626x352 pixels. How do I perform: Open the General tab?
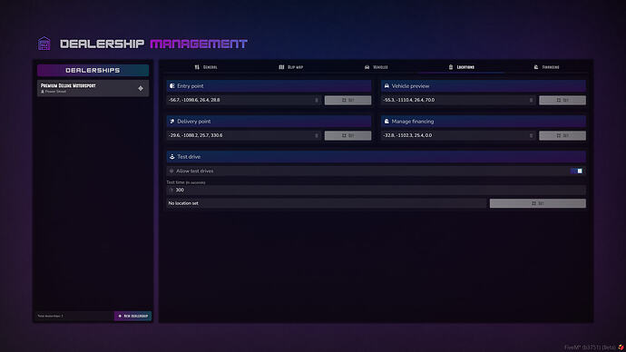[x=206, y=67]
